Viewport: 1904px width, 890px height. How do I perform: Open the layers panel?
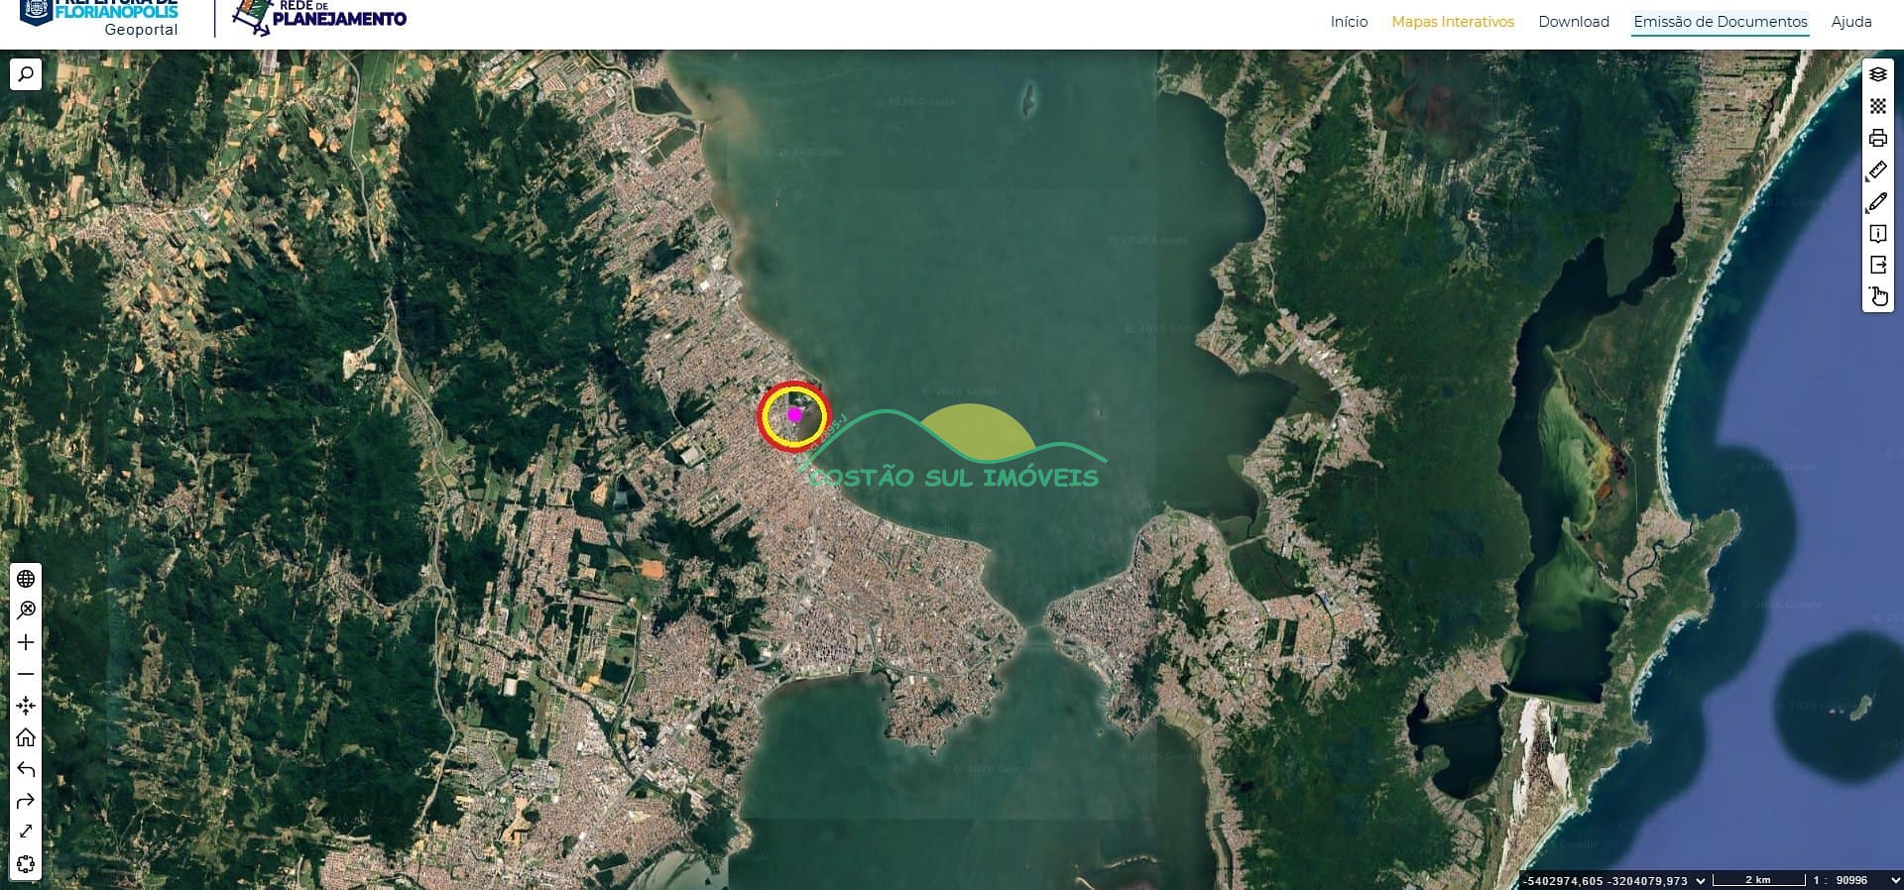click(1877, 74)
